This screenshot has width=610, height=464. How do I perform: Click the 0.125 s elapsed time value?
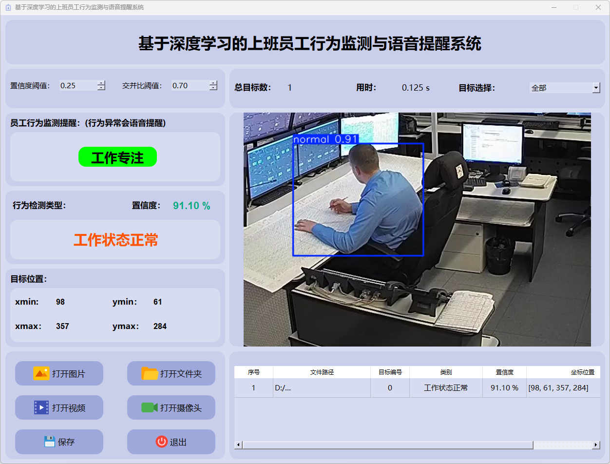416,88
